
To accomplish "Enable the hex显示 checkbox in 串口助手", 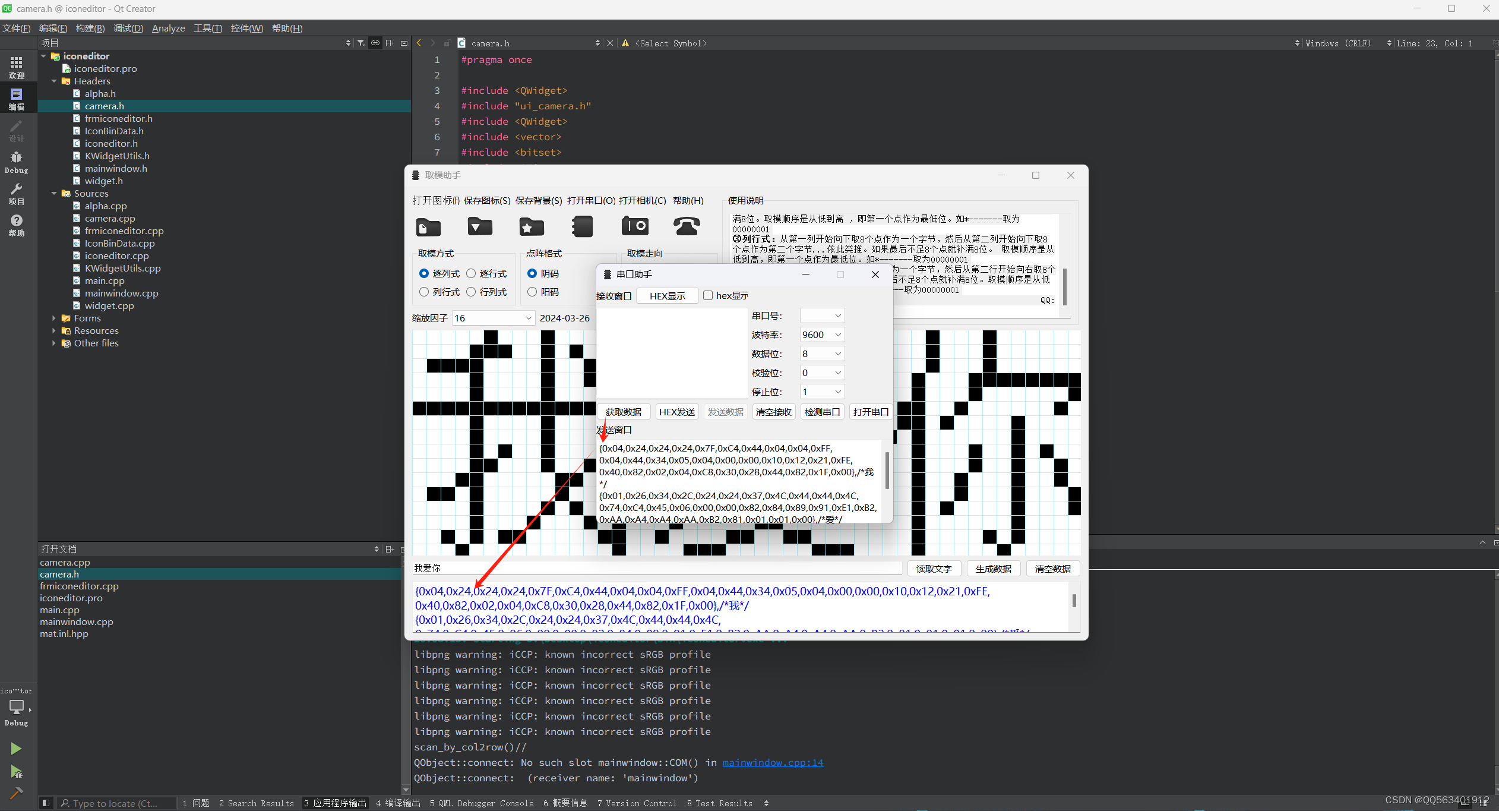I will click(708, 295).
